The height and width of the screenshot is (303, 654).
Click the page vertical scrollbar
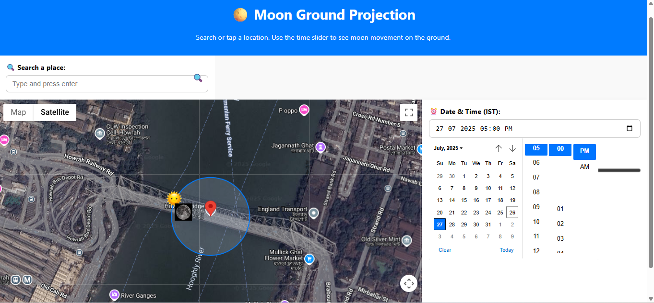[x=651, y=142]
